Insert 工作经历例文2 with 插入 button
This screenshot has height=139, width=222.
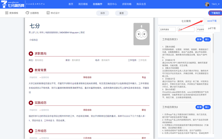point(207,107)
